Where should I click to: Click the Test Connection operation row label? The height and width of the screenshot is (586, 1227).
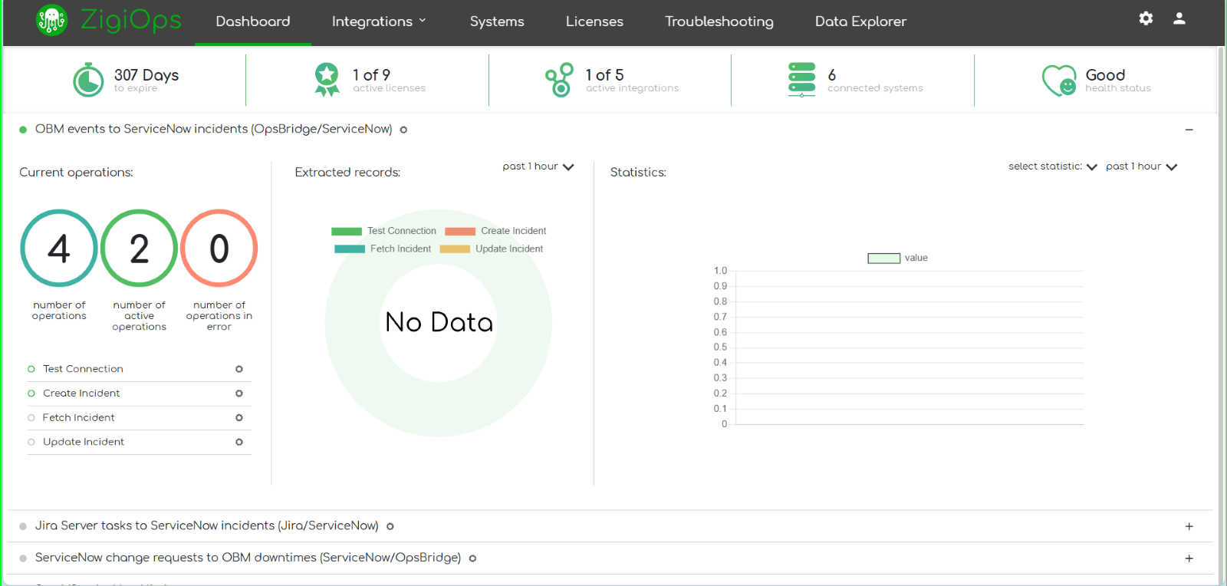click(x=83, y=369)
